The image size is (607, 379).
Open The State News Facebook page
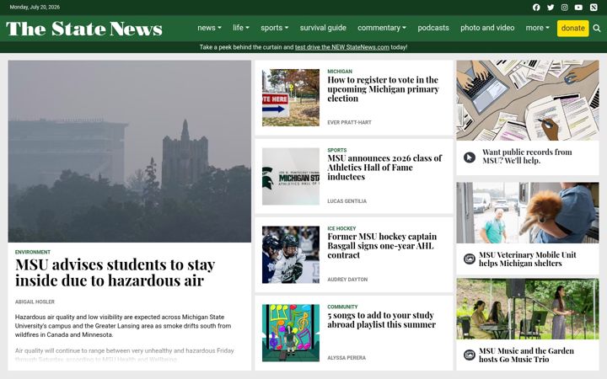[x=536, y=8]
